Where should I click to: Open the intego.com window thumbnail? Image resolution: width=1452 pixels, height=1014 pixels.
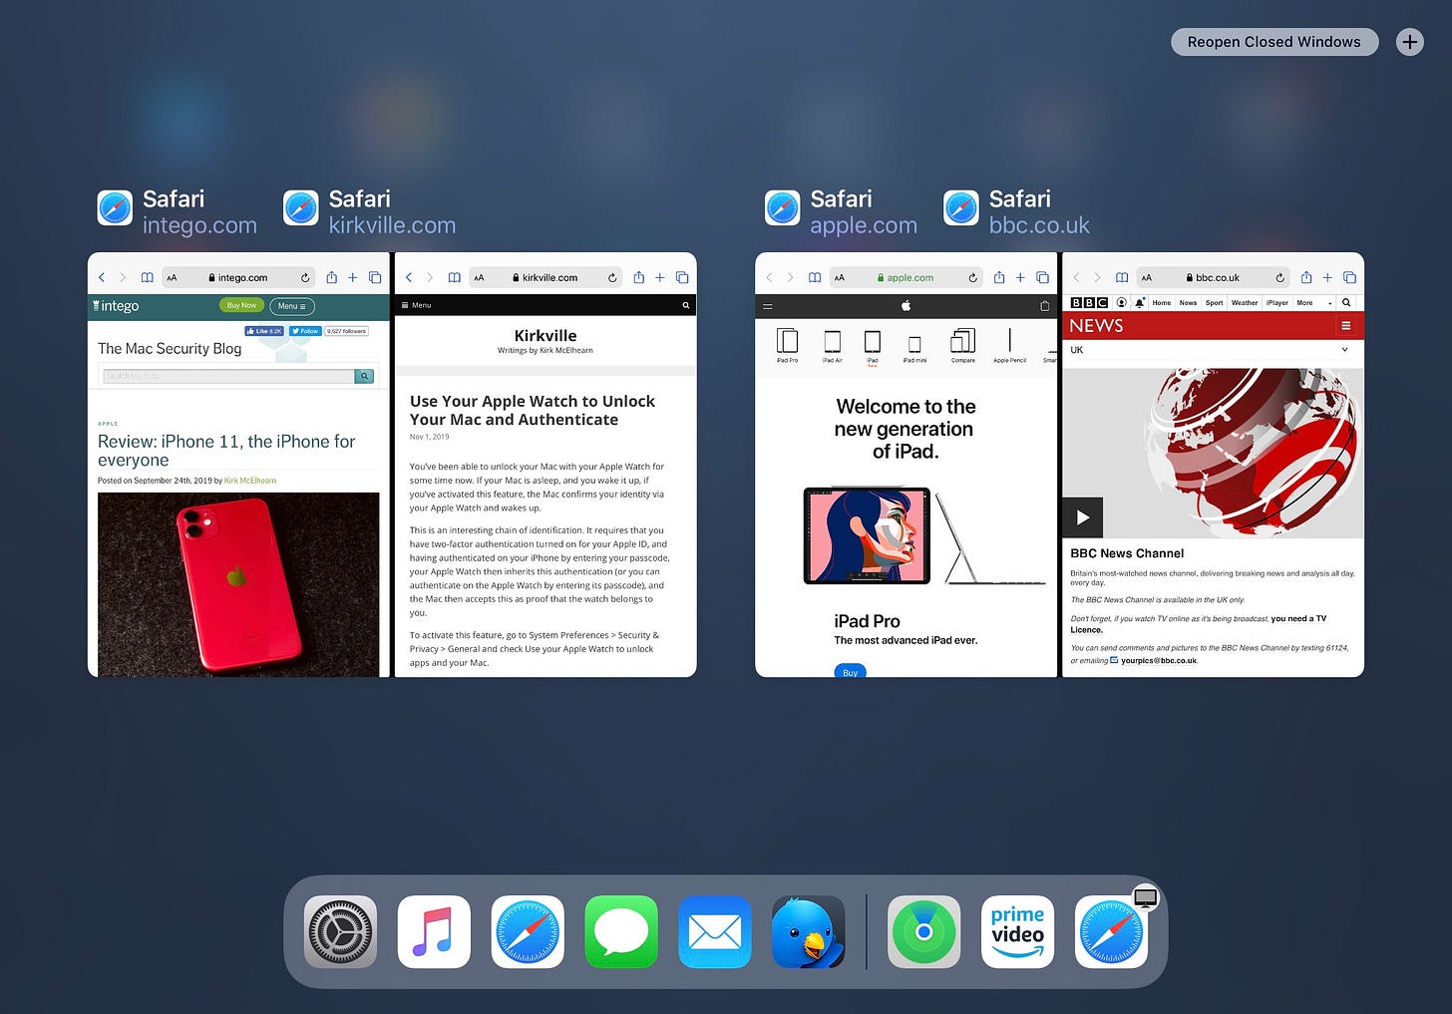(238, 465)
